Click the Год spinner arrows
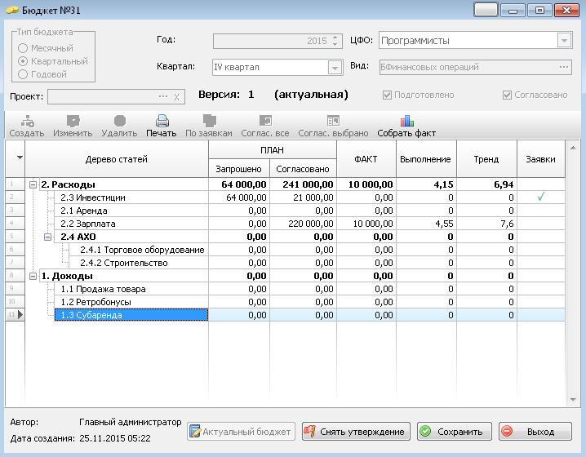The height and width of the screenshot is (457, 586). (x=335, y=41)
